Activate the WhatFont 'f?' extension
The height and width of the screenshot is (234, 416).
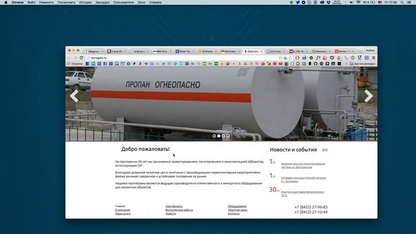[318, 58]
